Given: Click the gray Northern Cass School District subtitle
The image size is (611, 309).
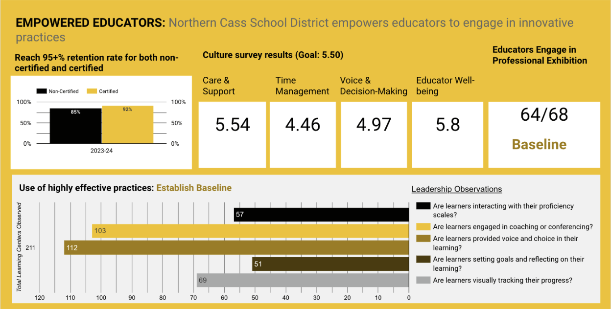Looking at the screenshot, I should [x=295, y=30].
